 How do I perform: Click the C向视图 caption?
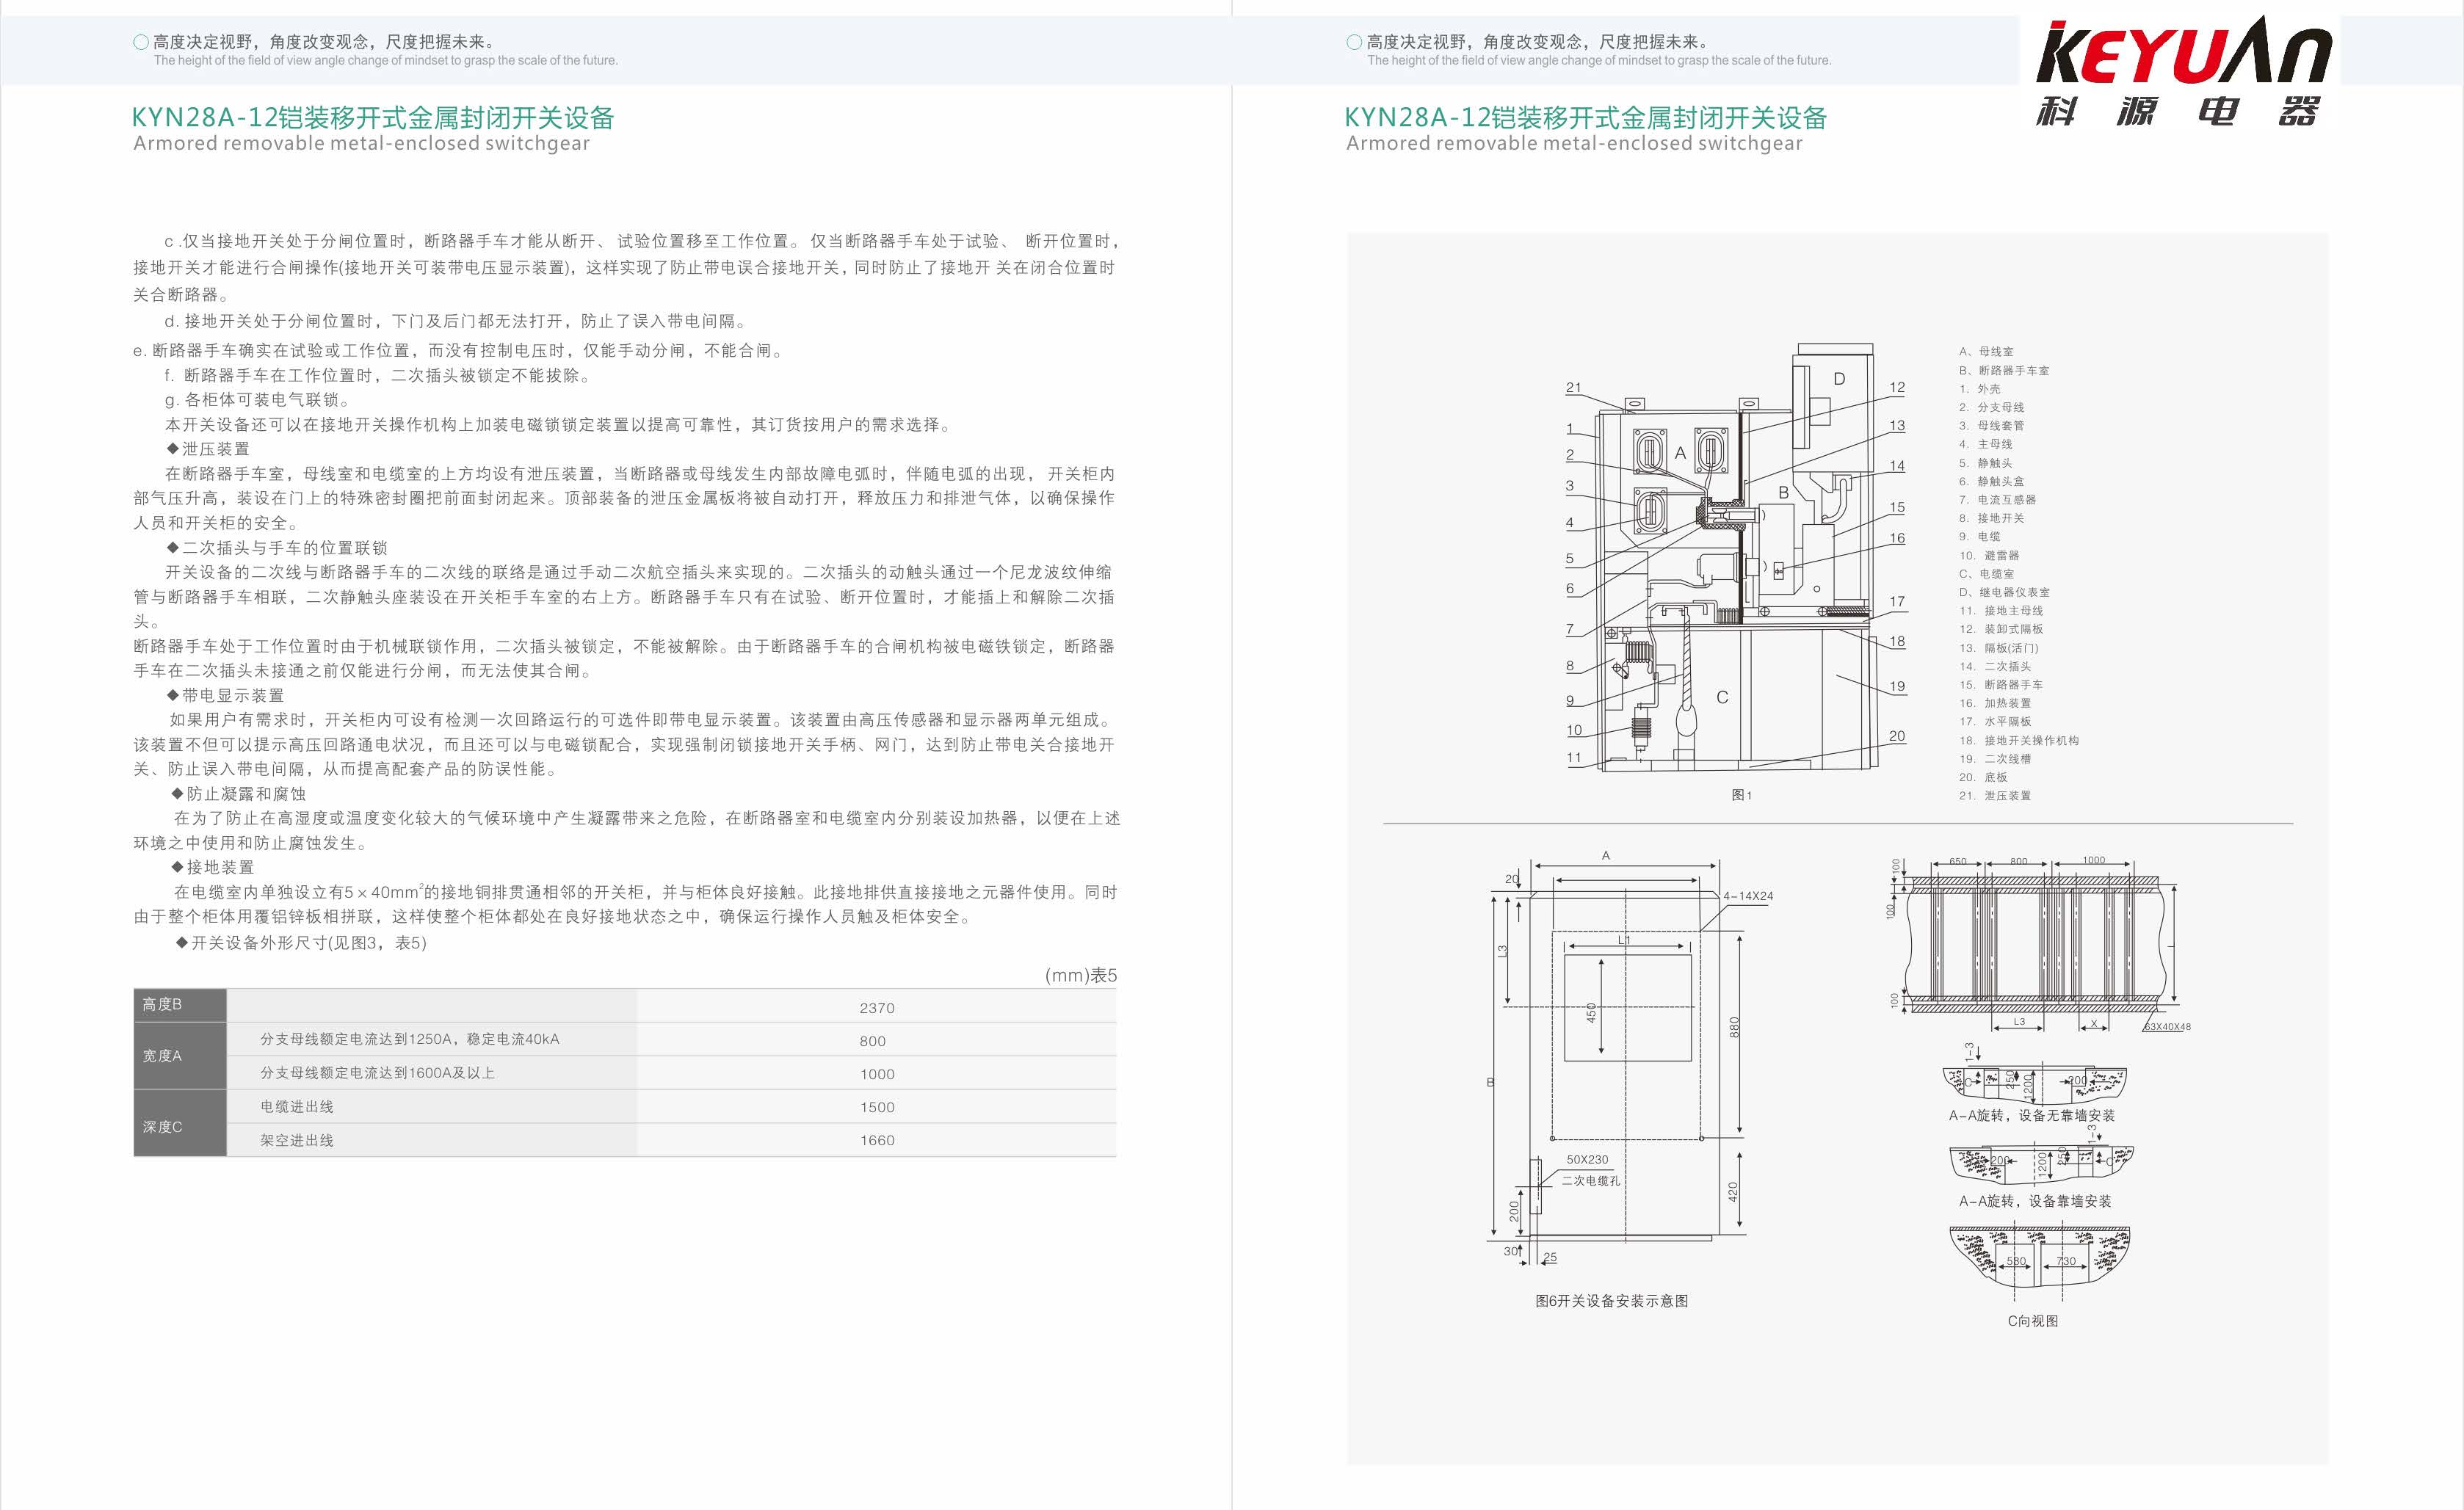point(2032,1321)
